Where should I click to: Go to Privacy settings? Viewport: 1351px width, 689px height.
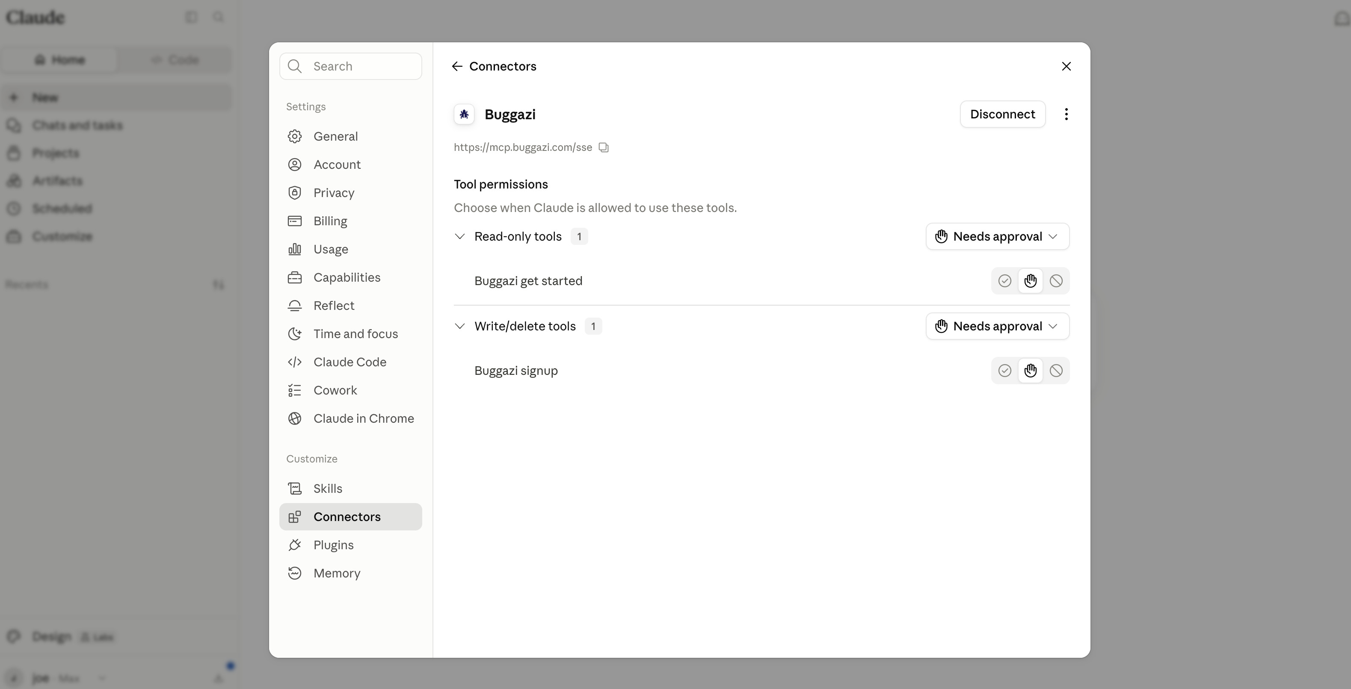(350, 193)
